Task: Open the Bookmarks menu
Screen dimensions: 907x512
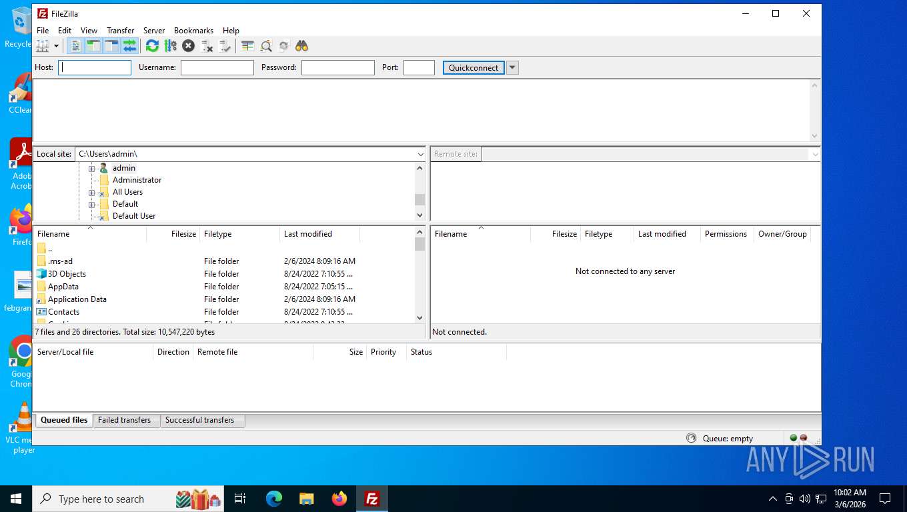Action: point(193,31)
